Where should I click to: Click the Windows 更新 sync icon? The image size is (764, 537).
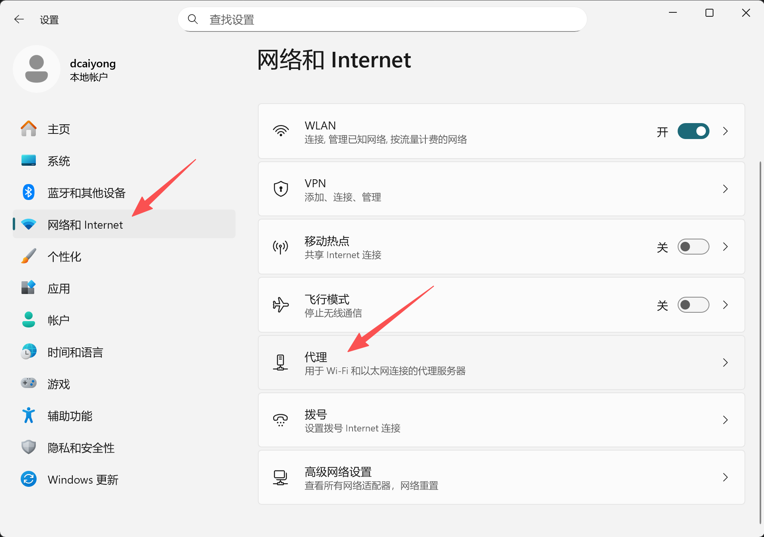point(28,479)
